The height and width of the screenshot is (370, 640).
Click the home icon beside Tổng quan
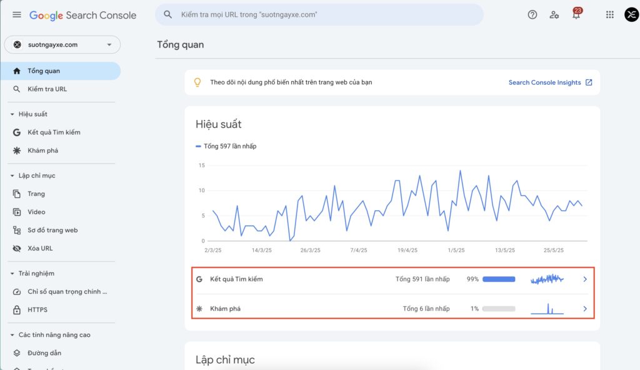(17, 71)
